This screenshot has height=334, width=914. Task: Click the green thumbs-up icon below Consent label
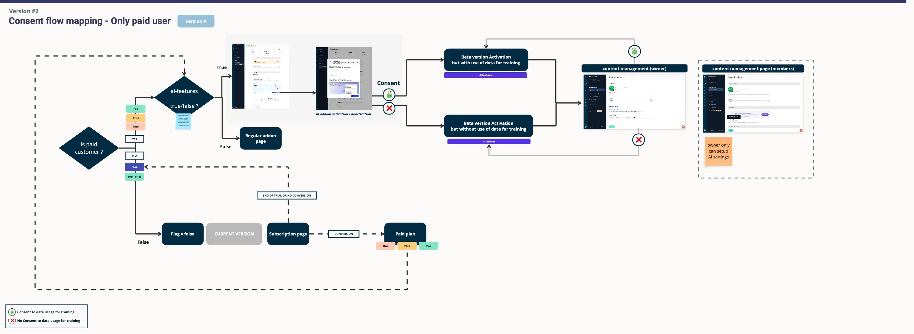point(389,95)
